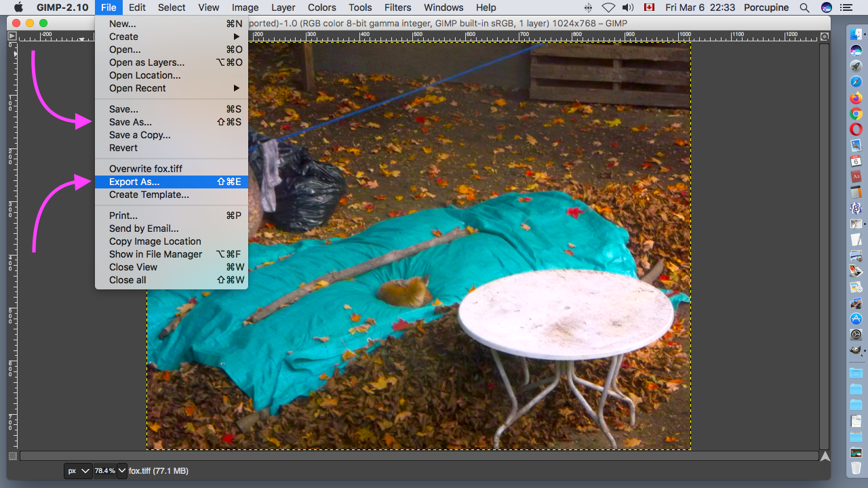Open Safari from the Dock
The height and width of the screenshot is (488, 868).
pos(856,81)
